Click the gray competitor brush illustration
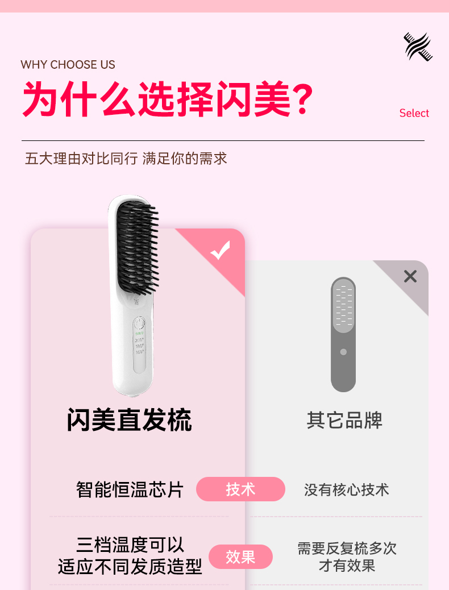The image size is (449, 590). pos(343,335)
